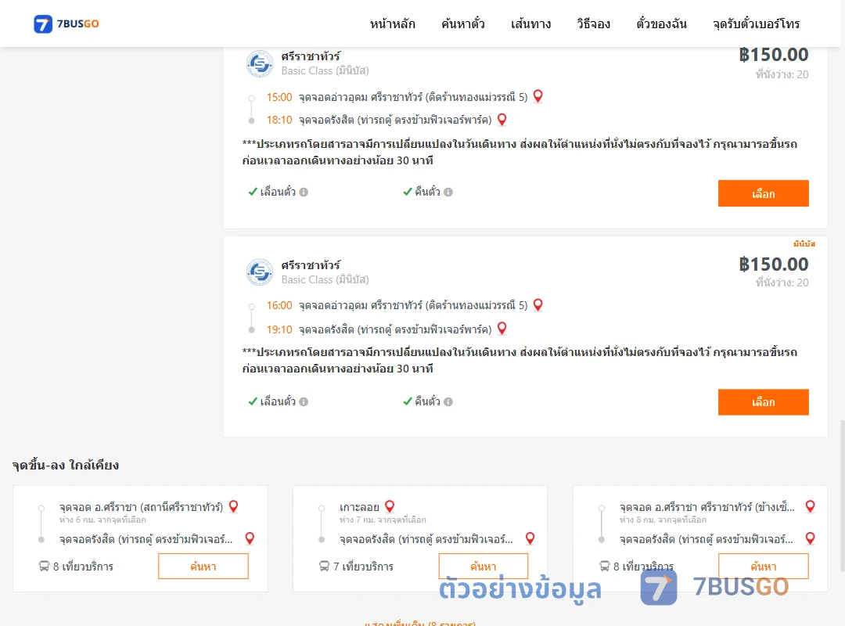Select the 15:00 trip with เลือก button
Viewport: 845px width, 626px height.
pos(763,193)
